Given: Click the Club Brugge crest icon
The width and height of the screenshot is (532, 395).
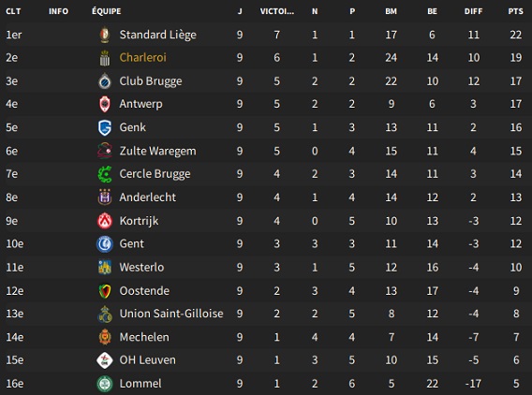Looking at the screenshot, I should (105, 81).
